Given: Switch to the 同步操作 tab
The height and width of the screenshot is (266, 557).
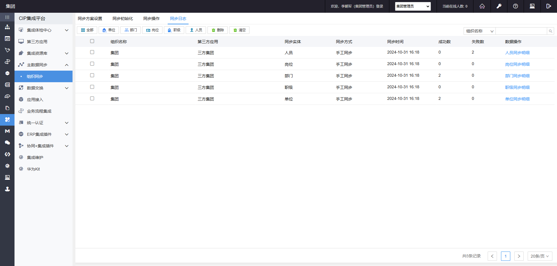Looking at the screenshot, I should (151, 19).
